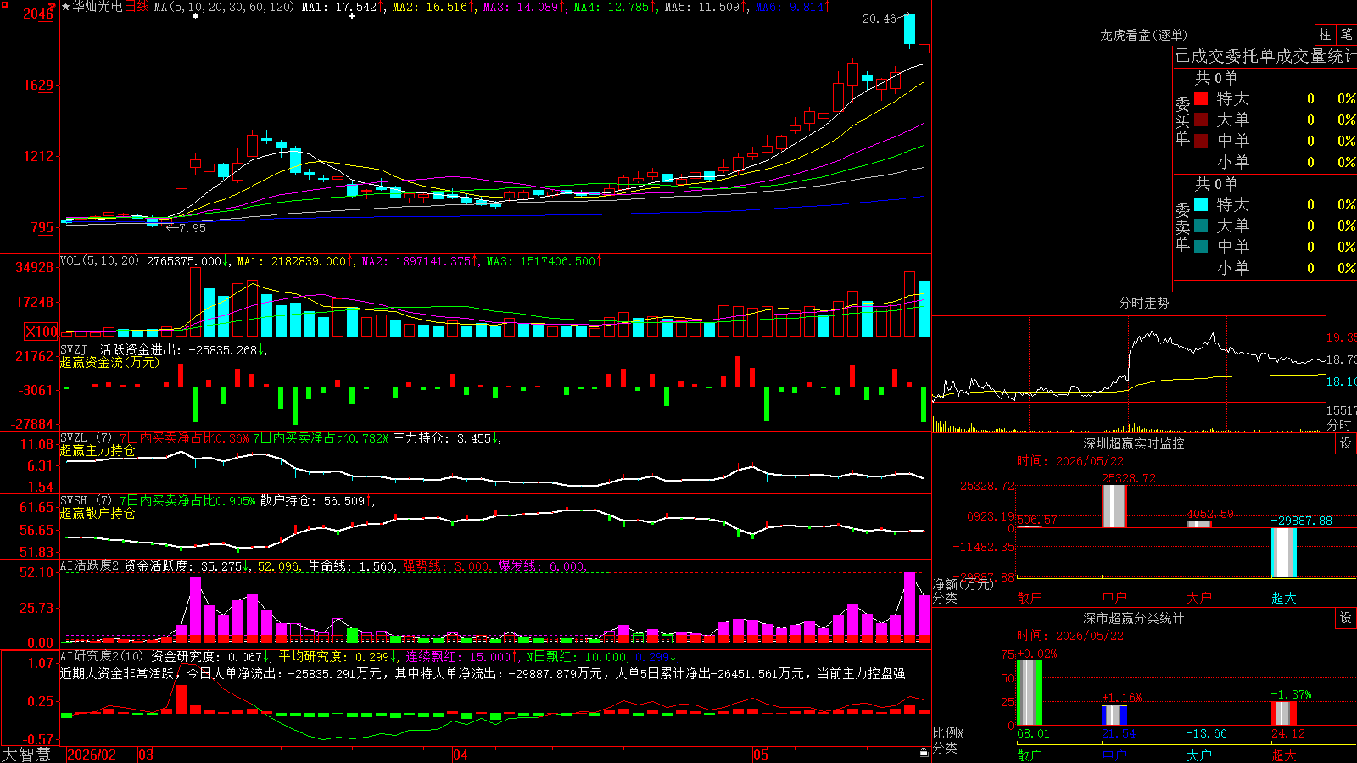Click the 日线 period label
Viewport: 1357px width, 763px height.
click(137, 7)
